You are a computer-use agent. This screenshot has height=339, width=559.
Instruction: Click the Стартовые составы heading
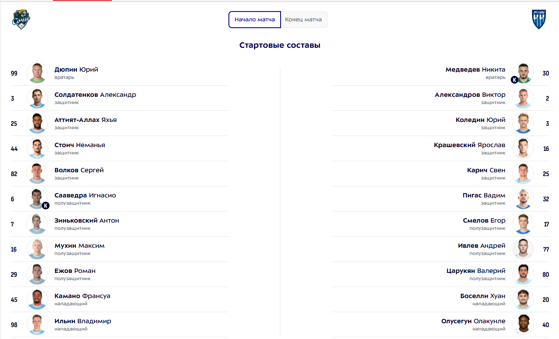[x=280, y=45]
